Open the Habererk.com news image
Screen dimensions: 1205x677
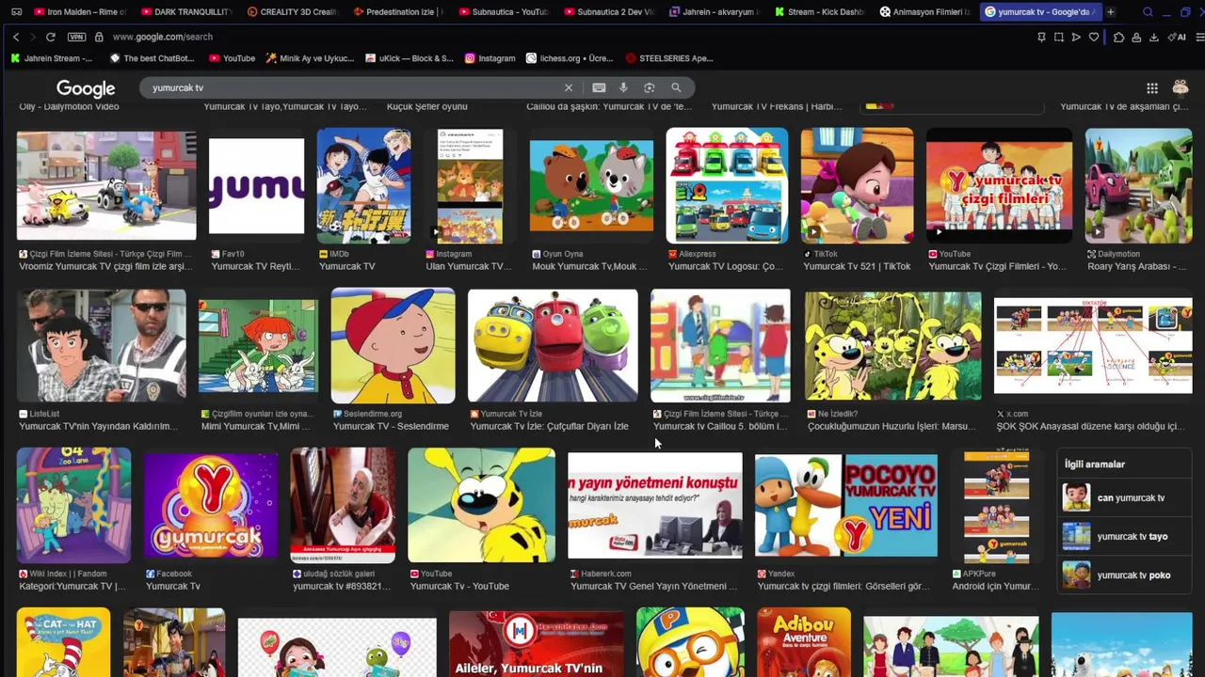click(x=655, y=506)
